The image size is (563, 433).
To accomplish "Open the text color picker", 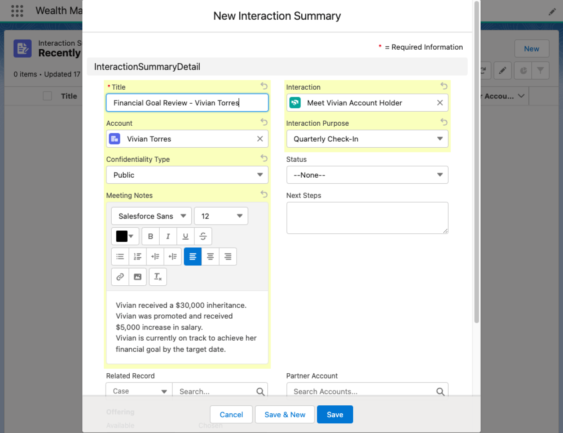I will click(x=125, y=237).
